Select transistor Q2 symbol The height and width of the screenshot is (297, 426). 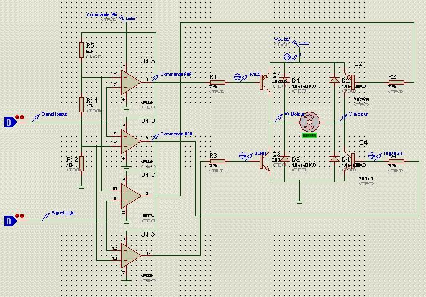coord(349,82)
